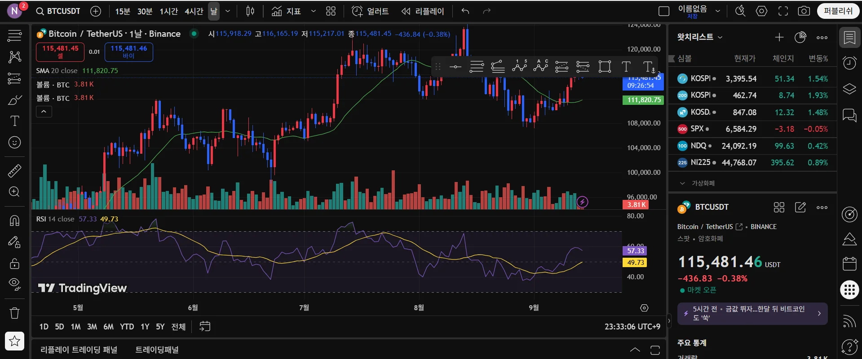Viewport: 862px width, 359px height.
Task: Select the Elliott 1-5 wave tool
Action: click(519, 67)
